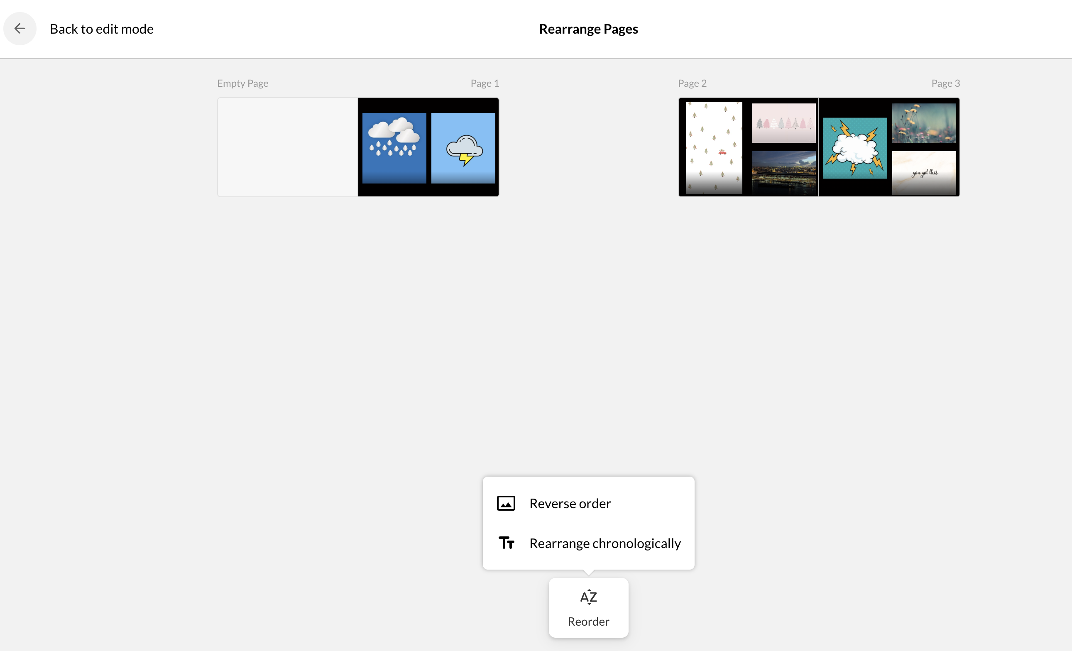Select the 'you got this' photo on Page 3
This screenshot has height=651, width=1072.
pos(924,173)
